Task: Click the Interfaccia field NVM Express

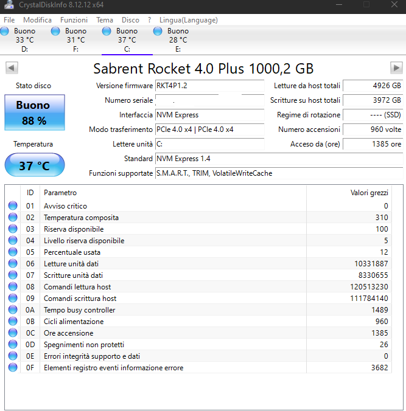Action: coord(209,115)
